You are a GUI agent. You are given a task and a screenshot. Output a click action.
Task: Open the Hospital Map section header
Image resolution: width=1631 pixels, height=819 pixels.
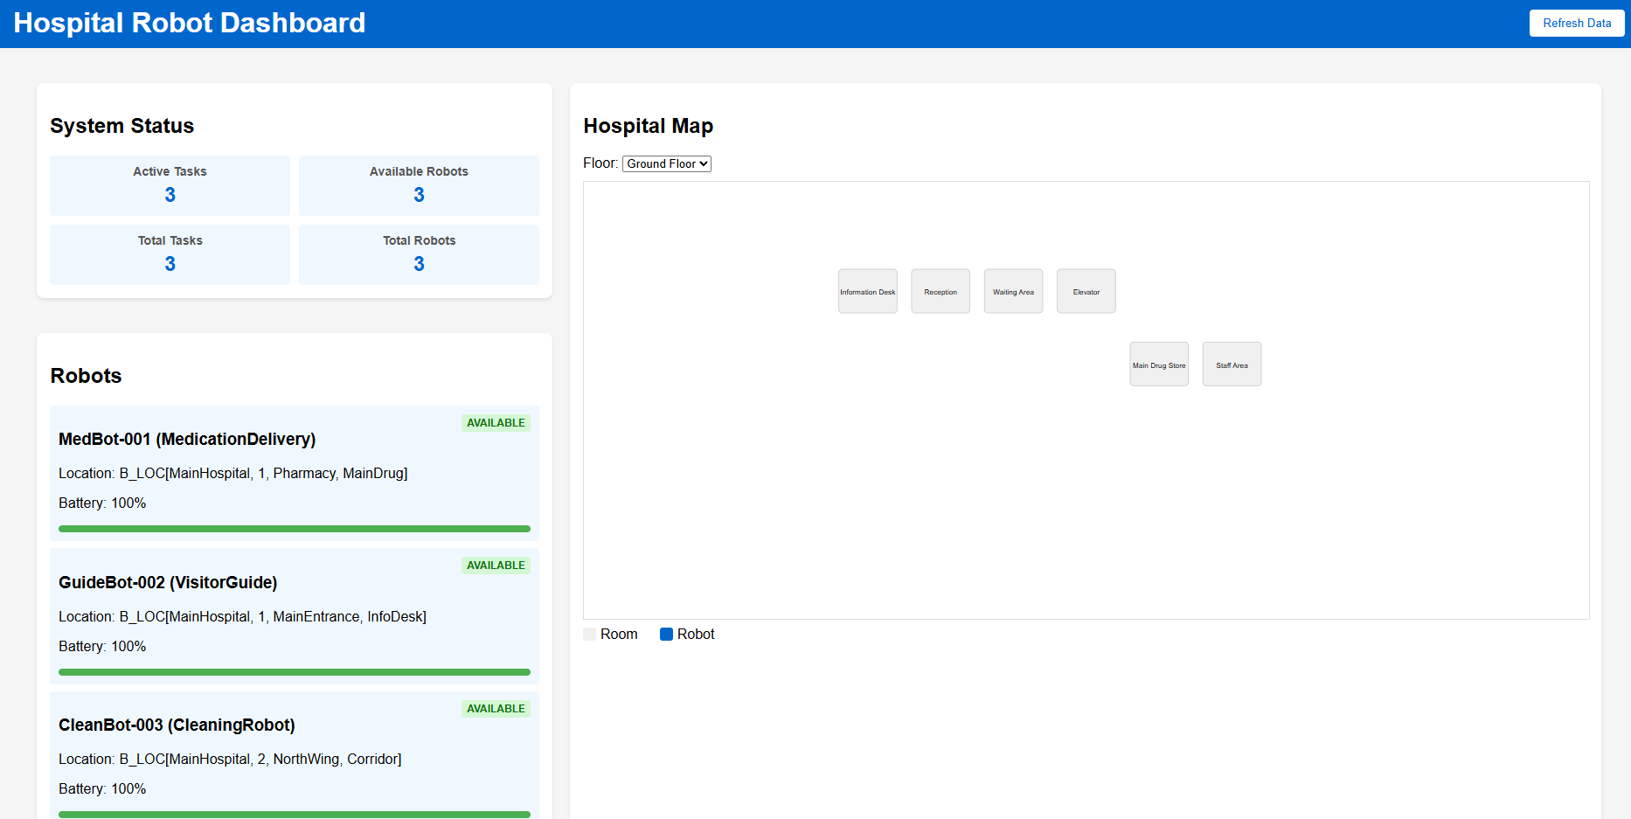coord(648,126)
